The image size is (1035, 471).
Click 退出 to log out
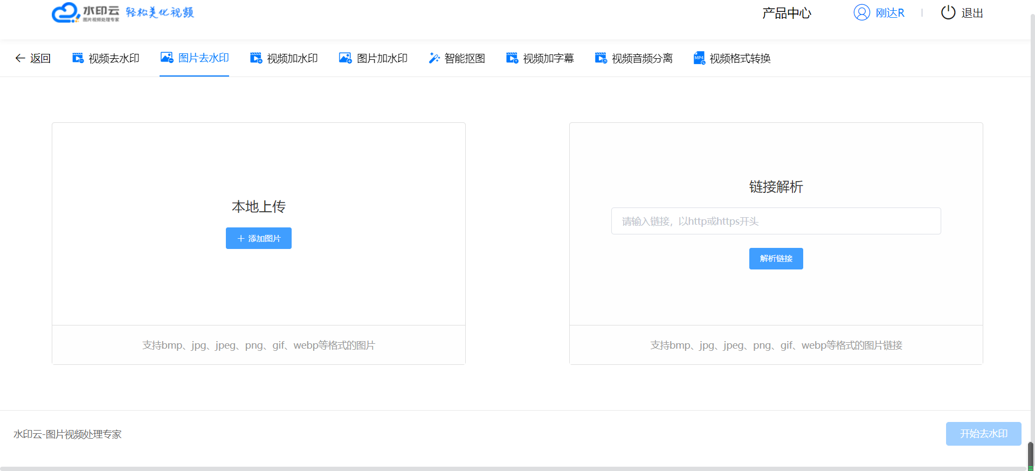click(972, 13)
